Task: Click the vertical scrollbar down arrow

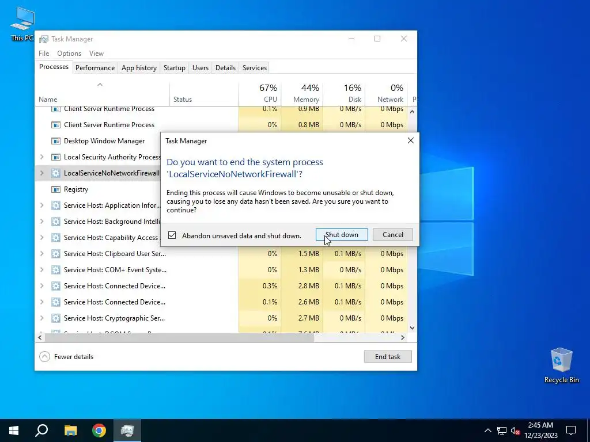Action: tap(412, 327)
